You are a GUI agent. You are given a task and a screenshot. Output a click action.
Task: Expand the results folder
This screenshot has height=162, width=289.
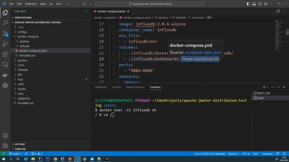coord(51,89)
